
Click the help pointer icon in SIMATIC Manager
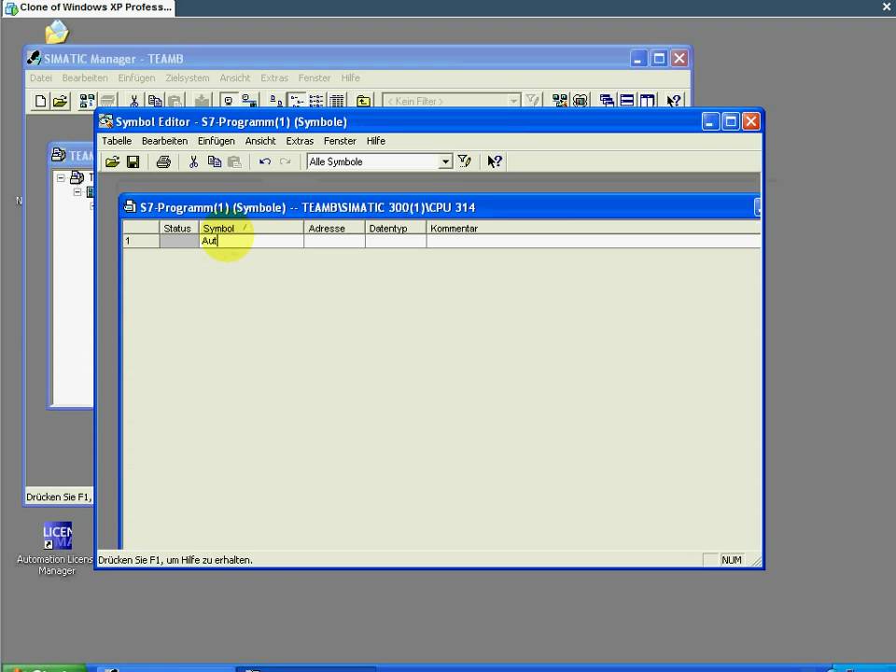tap(674, 101)
